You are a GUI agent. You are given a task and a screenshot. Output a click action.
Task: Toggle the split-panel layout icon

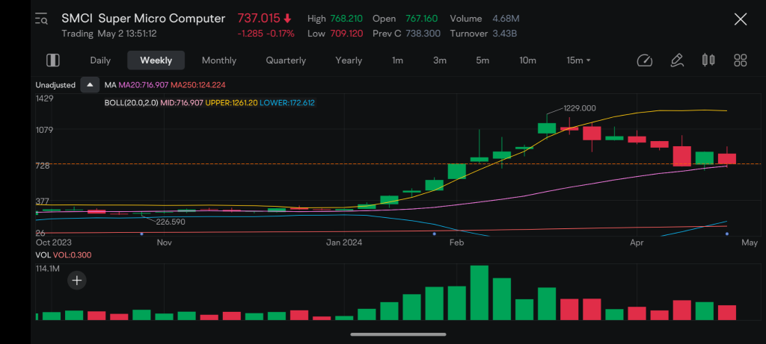click(x=52, y=60)
